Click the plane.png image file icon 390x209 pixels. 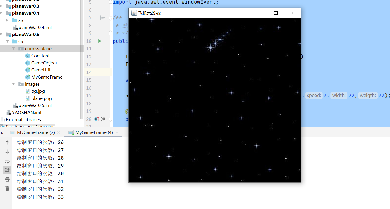click(28, 98)
